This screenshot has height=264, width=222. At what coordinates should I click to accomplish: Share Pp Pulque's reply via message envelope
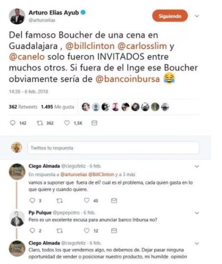114,230
